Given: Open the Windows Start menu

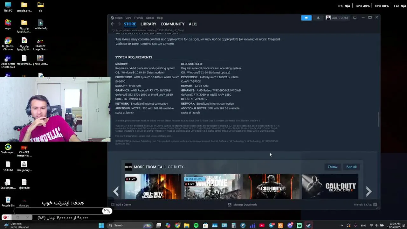Looking at the screenshot, I should 101,226.
